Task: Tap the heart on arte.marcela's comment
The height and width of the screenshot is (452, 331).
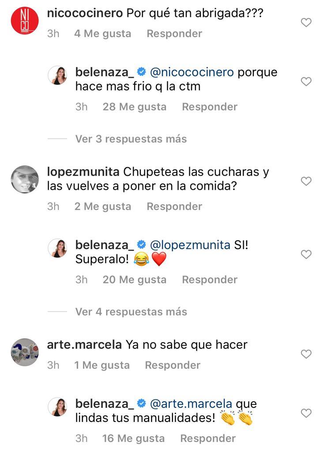Action: [x=306, y=354]
